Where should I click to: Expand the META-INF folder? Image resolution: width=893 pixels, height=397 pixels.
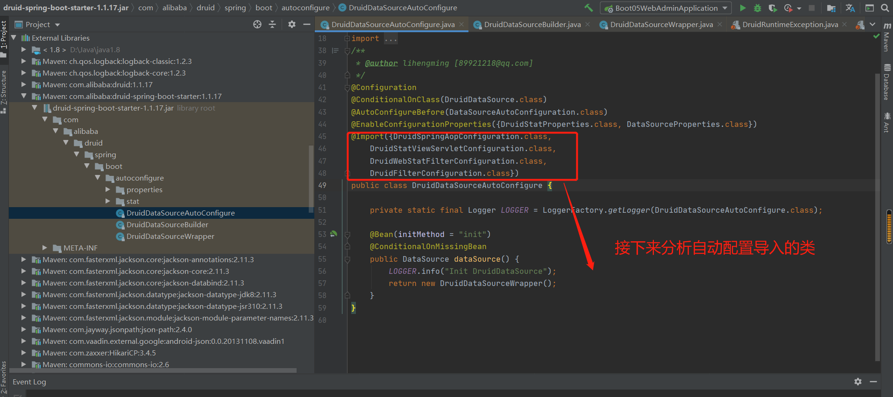coord(45,248)
